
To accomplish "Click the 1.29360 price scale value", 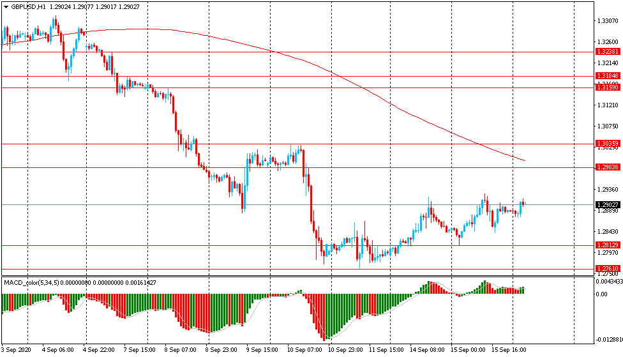I will click(608, 189).
